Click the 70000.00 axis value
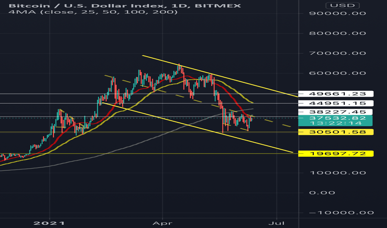The height and width of the screenshot is (228, 387). [338, 53]
